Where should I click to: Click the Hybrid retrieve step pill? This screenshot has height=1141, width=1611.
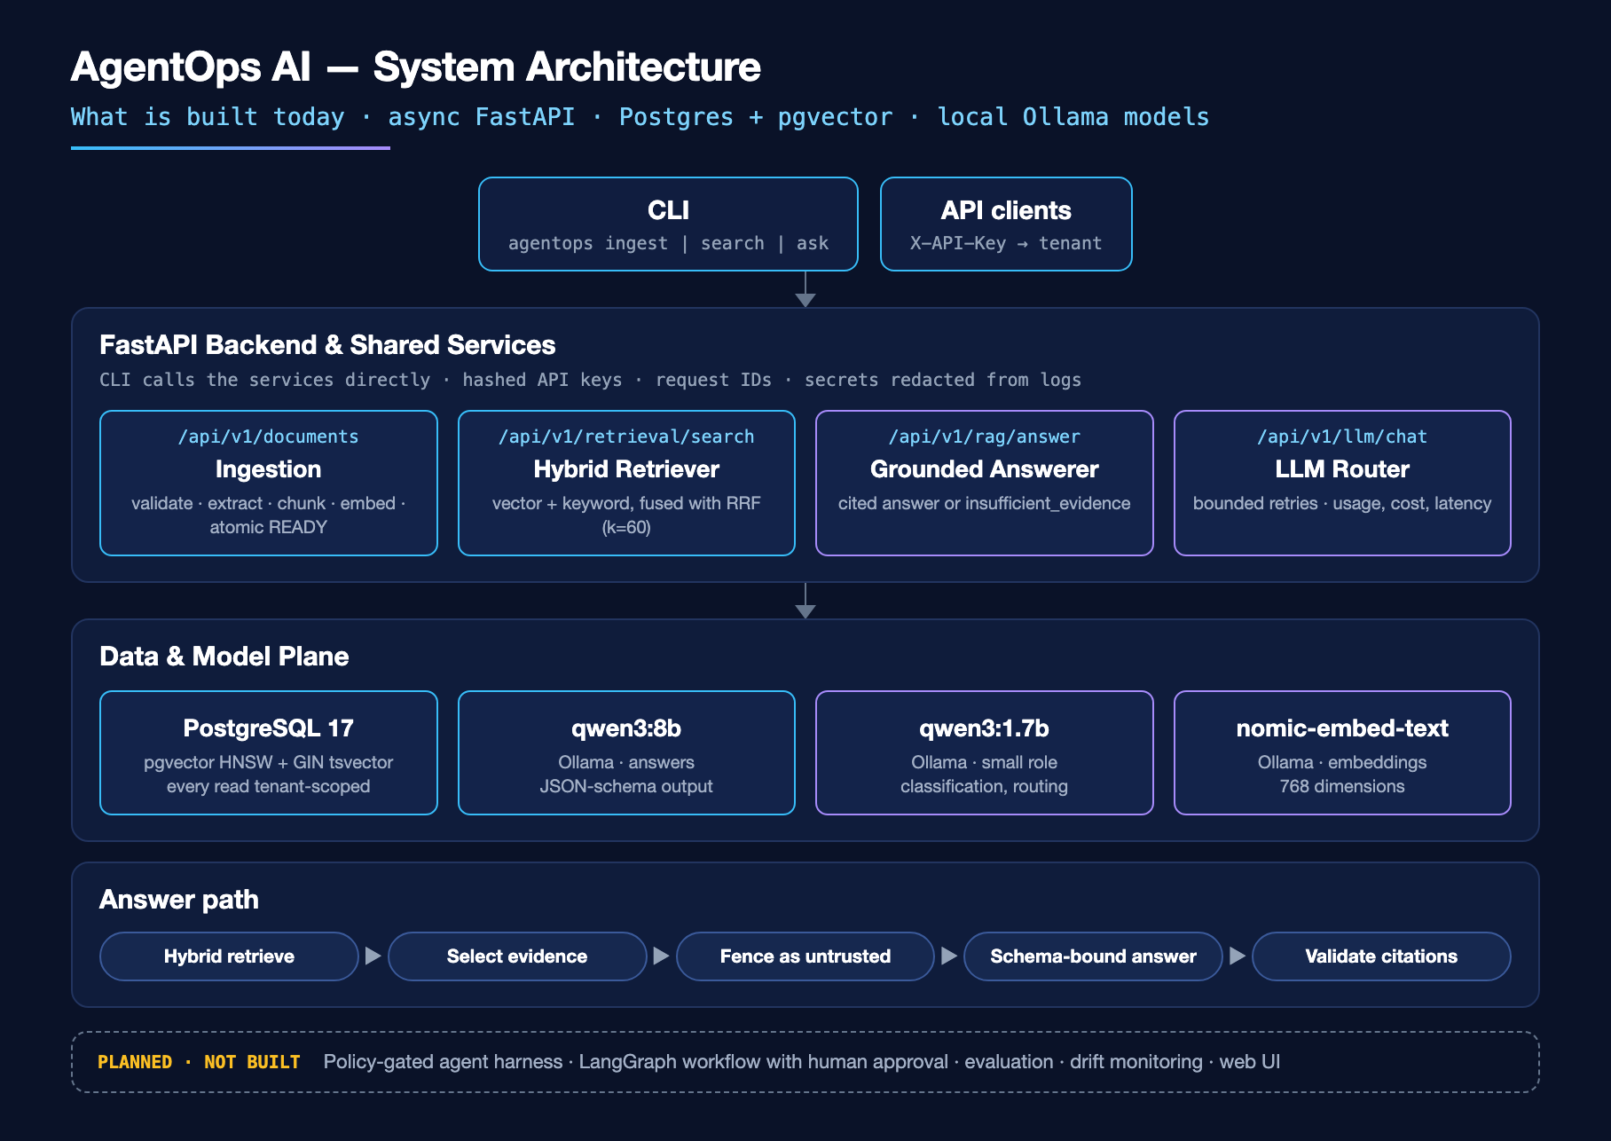pos(229,956)
